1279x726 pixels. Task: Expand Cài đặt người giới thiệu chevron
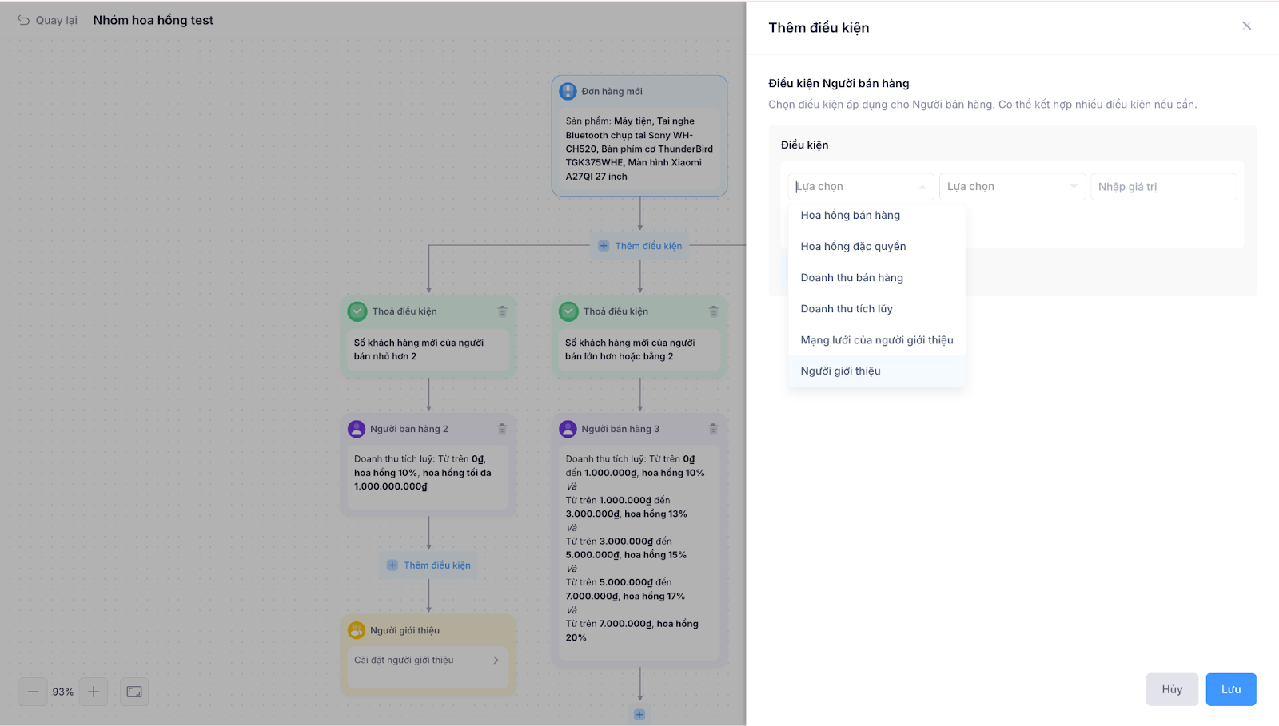496,661
